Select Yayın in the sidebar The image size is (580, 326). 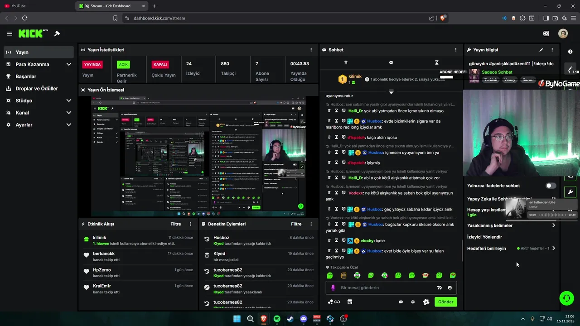(38, 52)
